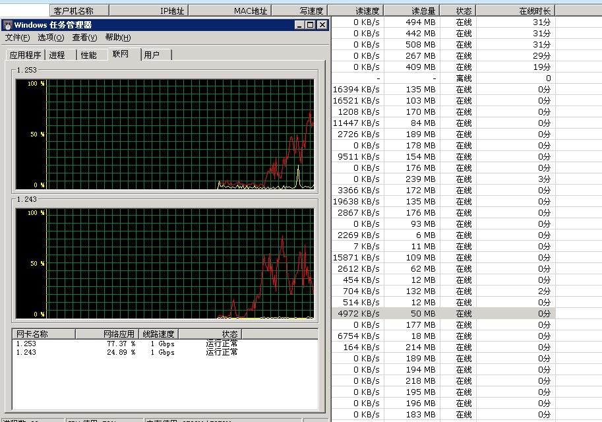The height and width of the screenshot is (422, 602).
Task: Maximize the Windows 任务管理器 window
Action: point(311,25)
